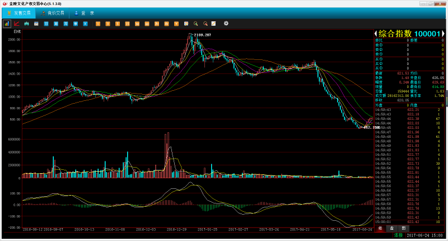Viewport: 448px width, 241px height.
Task: Select the 60-minute period icon
Action: (147, 24)
